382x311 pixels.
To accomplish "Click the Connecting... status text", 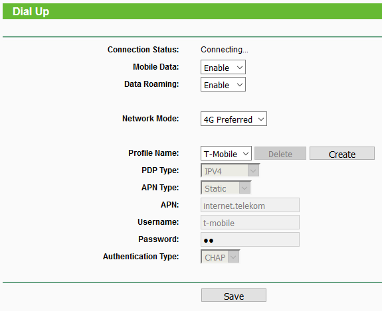I will tap(225, 50).
